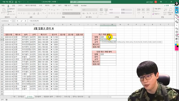Add a new sheet with plus button
The width and height of the screenshot is (179, 101).
89,97
